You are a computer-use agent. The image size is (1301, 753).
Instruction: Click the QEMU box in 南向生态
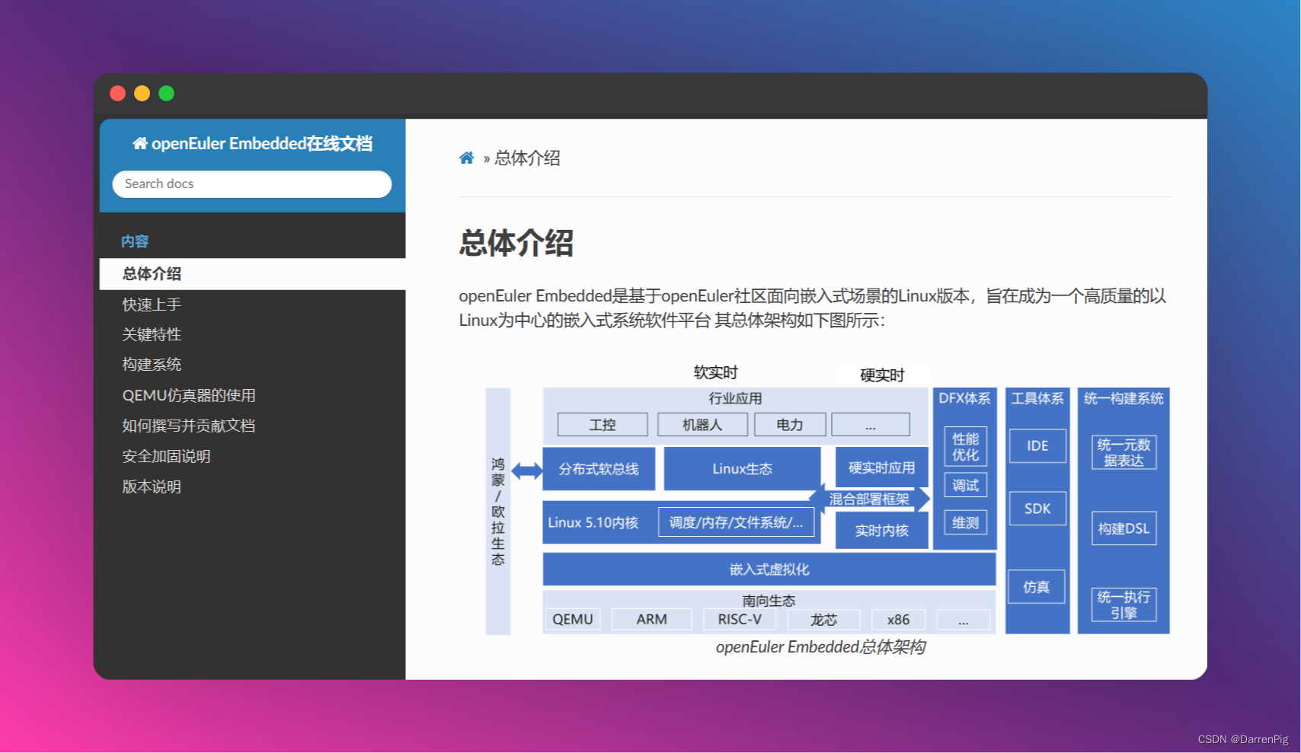[573, 620]
